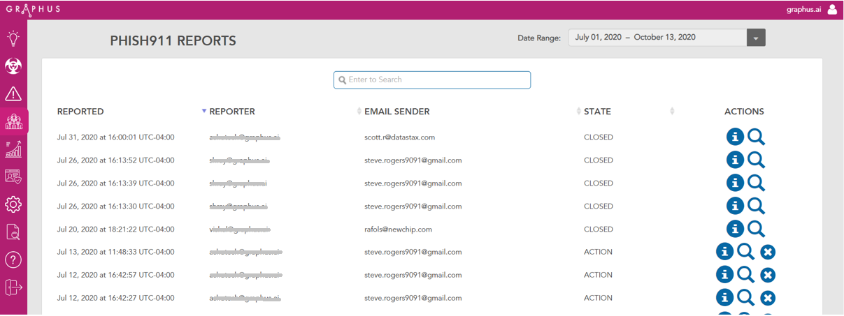
Task: Click the sort arrow left of REPORTER
Action: tap(204, 112)
